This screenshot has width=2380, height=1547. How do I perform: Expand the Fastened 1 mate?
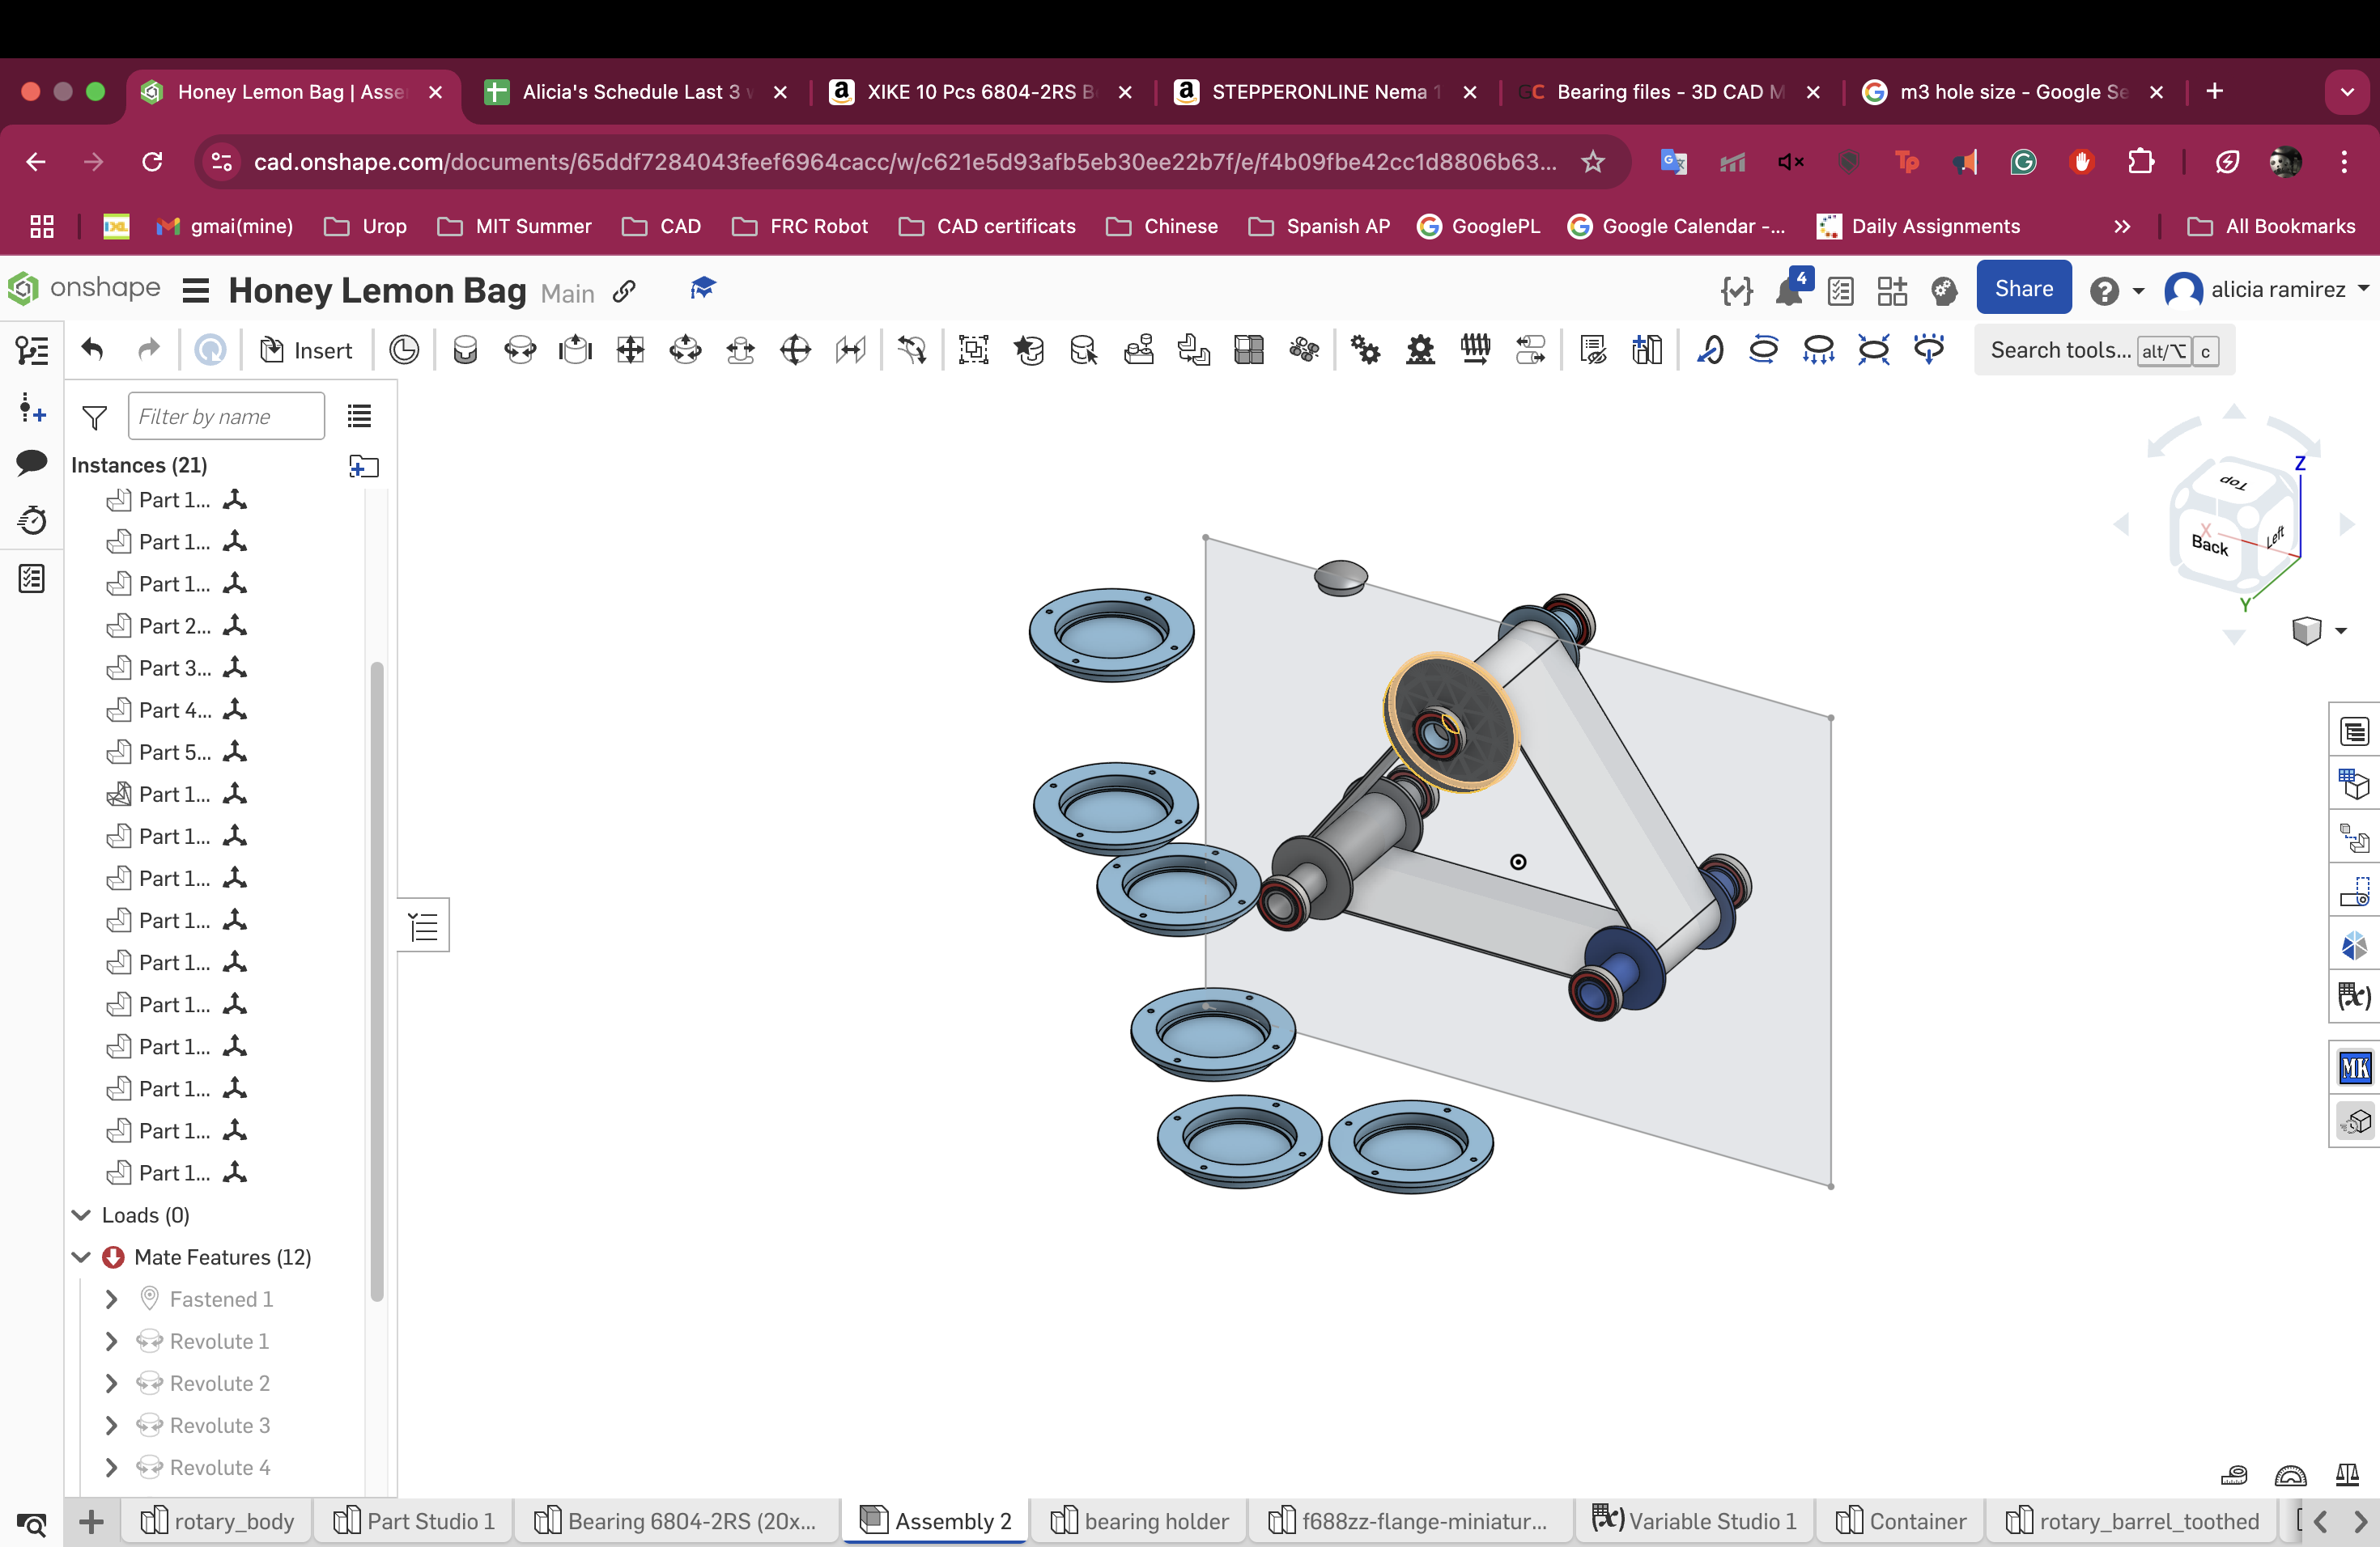pyautogui.click(x=112, y=1299)
